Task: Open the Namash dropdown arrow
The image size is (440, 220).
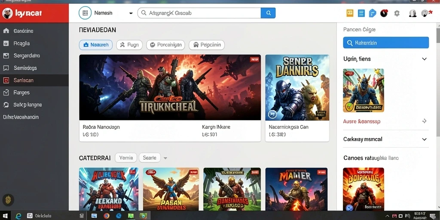Action: coord(131,13)
